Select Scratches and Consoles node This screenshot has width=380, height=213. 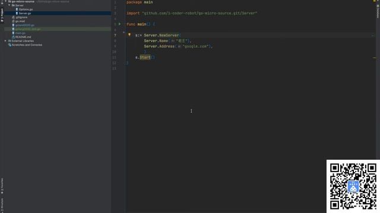27,45
